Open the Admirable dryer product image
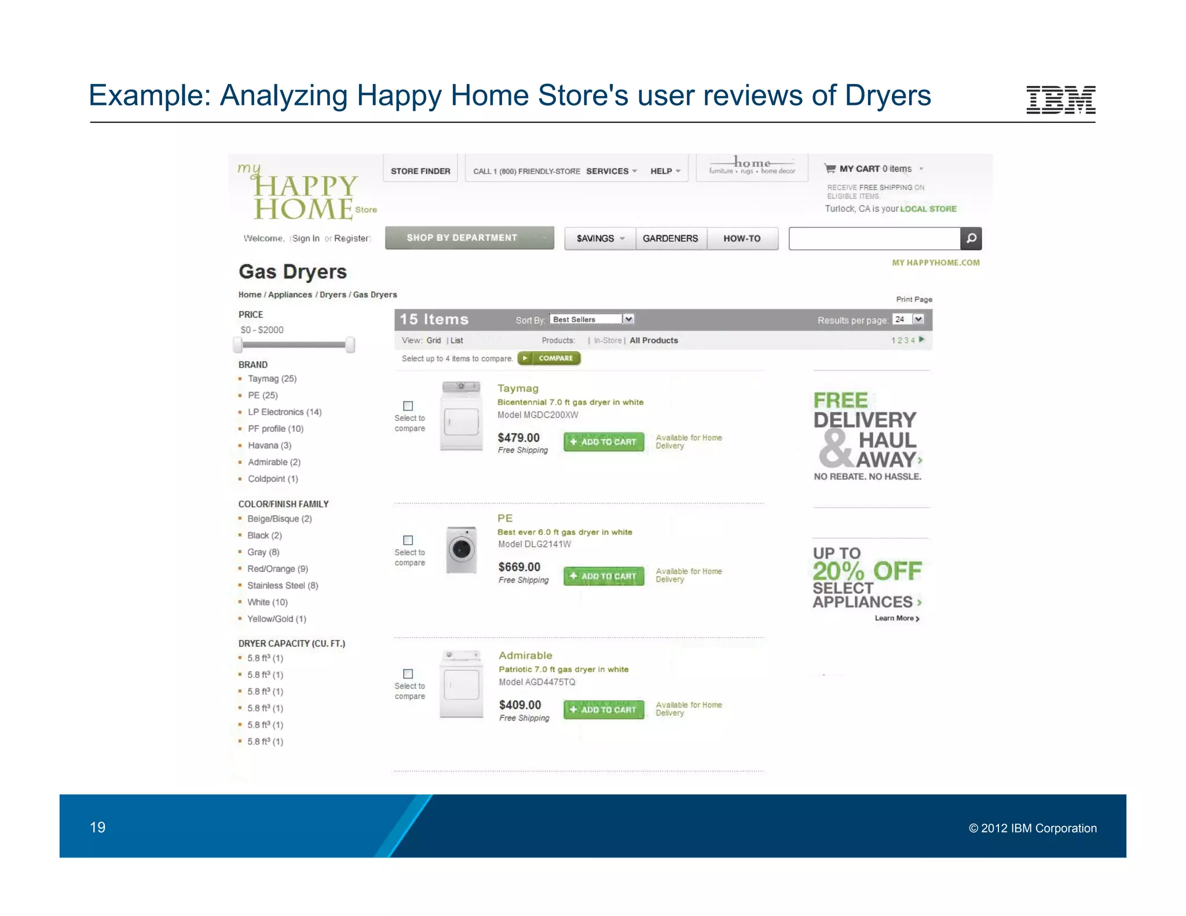1186x916 pixels. pyautogui.click(x=462, y=684)
